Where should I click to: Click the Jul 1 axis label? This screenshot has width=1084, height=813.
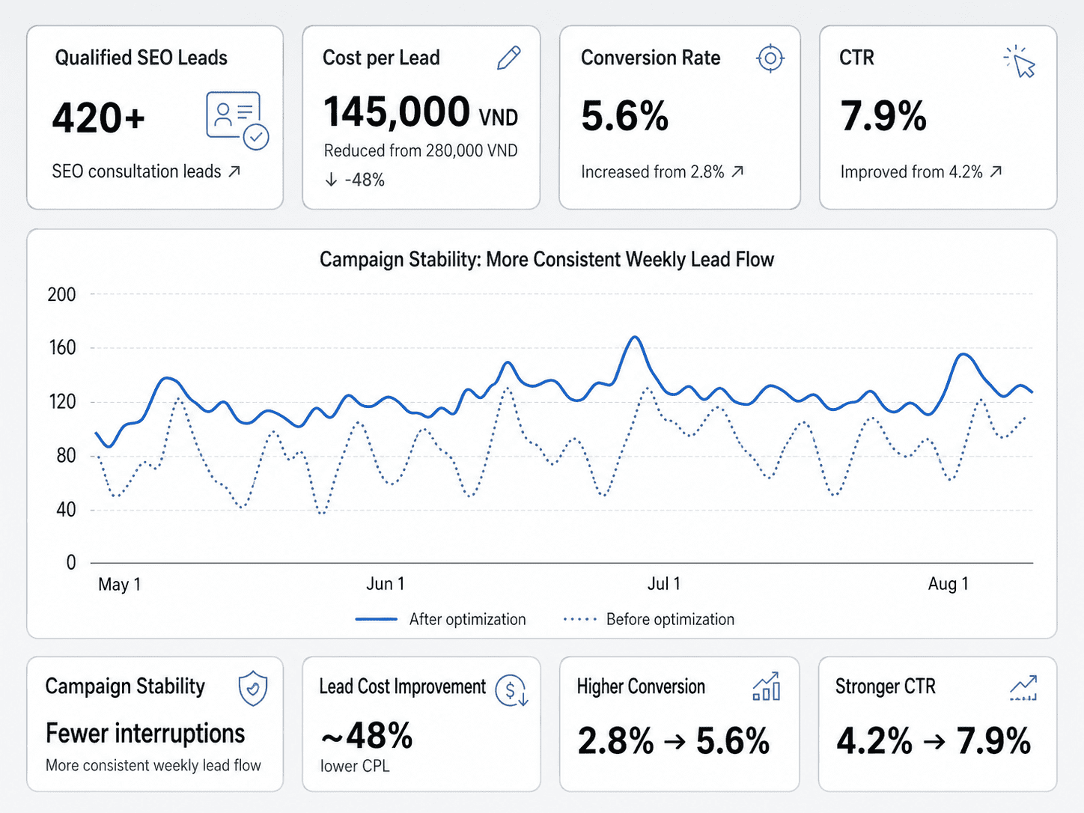(x=664, y=584)
